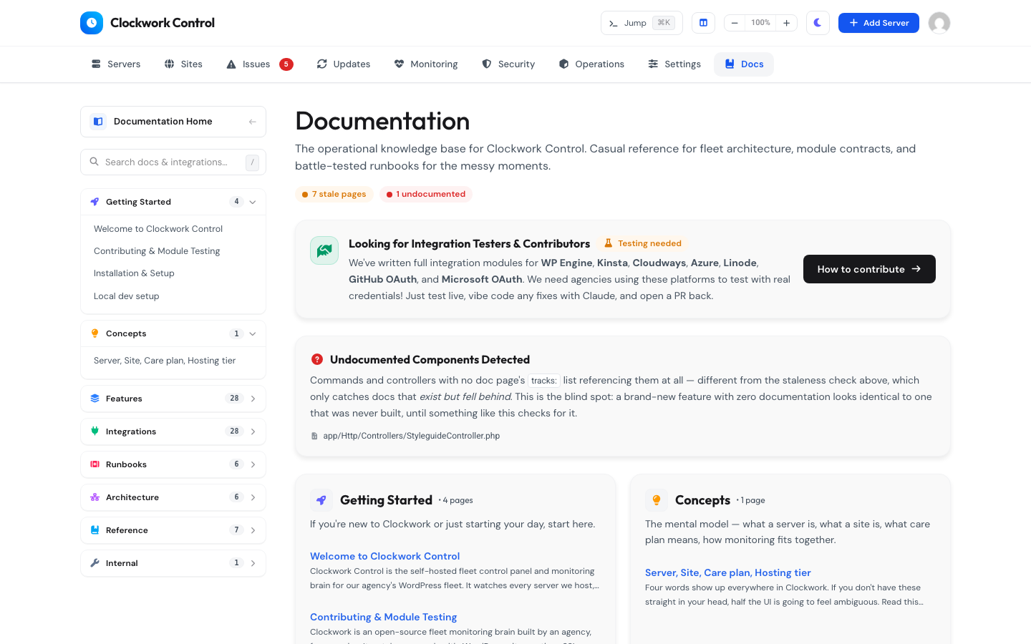This screenshot has height=644, width=1031.
Task: Expand the Internal sidebar section
Action: pos(173,563)
